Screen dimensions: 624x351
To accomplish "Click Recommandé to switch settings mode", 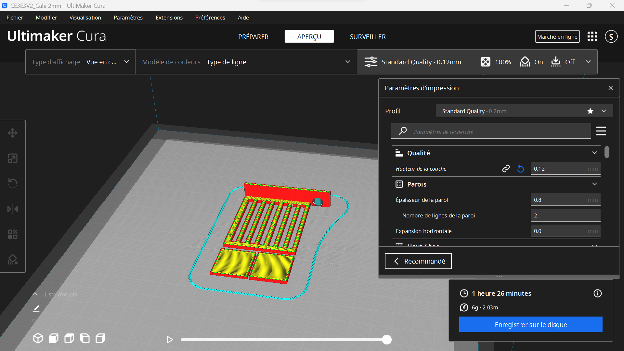I will pos(418,261).
